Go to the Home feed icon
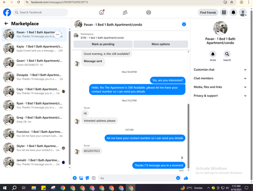Screen dimensions: 253x191 pyautogui.click(x=101, y=13)
